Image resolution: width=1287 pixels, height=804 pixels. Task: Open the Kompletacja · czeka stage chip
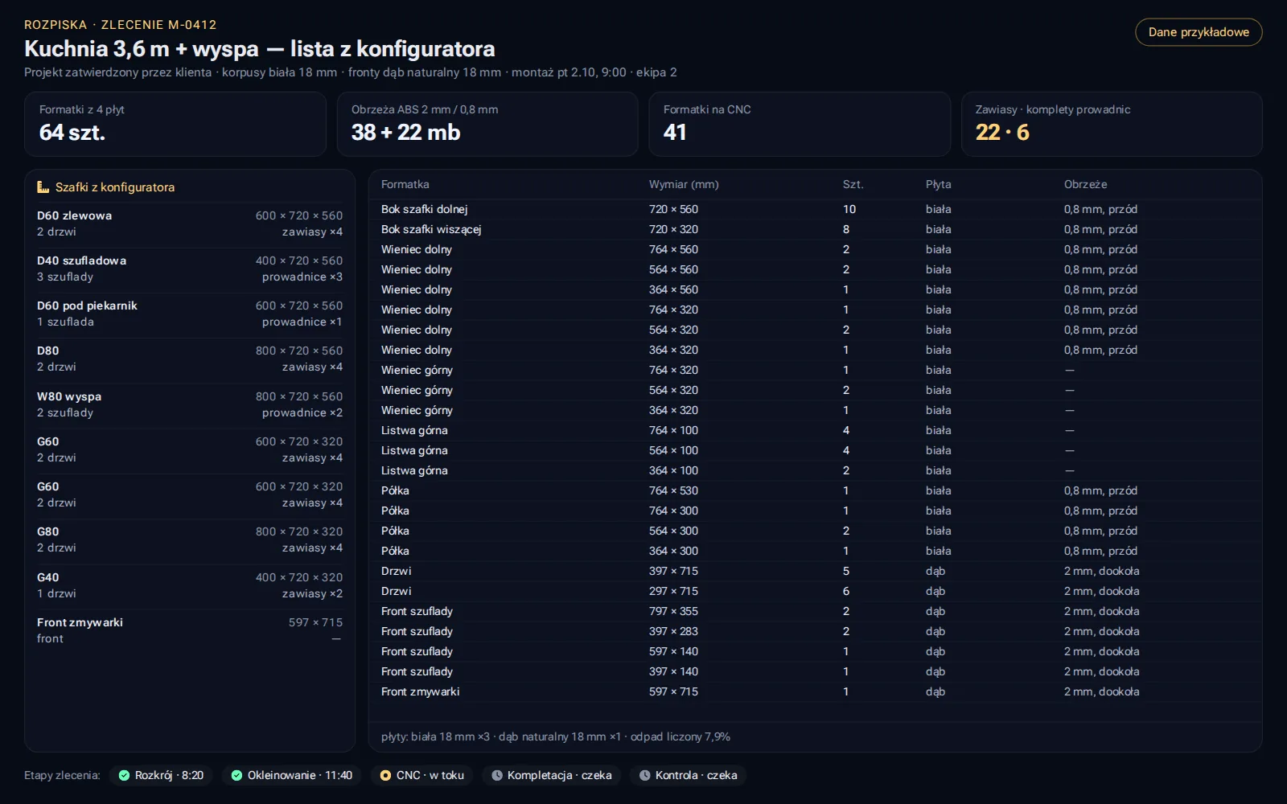click(552, 775)
